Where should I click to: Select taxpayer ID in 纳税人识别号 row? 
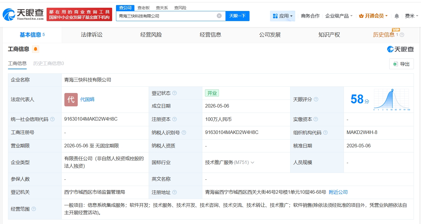[x=232, y=132]
